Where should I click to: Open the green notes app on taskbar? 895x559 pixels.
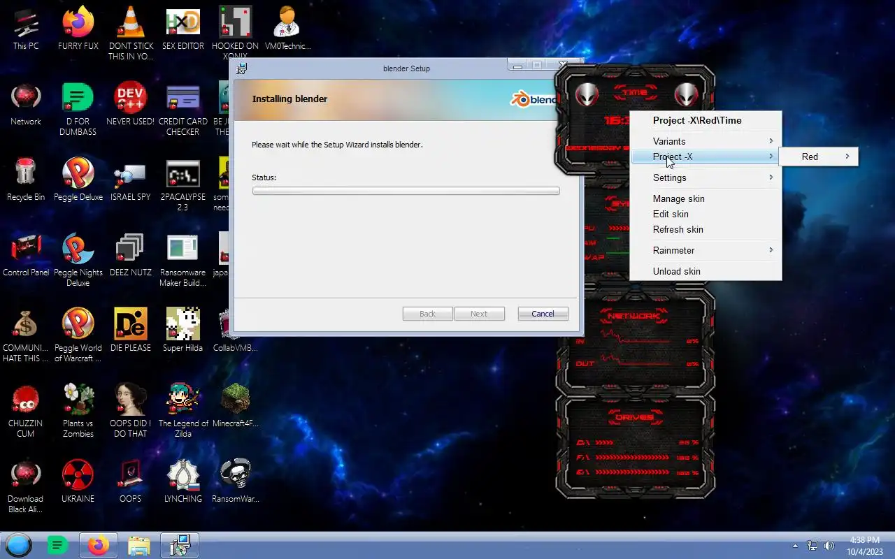(57, 545)
